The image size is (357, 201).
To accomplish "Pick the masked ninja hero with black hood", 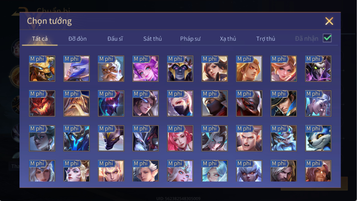I will pos(215,103).
